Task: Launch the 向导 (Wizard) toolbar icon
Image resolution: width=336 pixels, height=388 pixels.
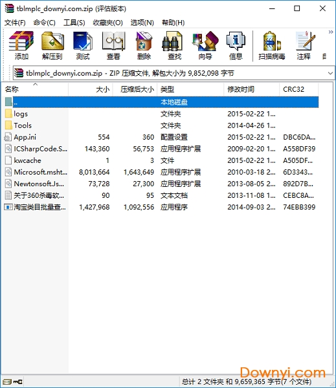Action: 205,45
